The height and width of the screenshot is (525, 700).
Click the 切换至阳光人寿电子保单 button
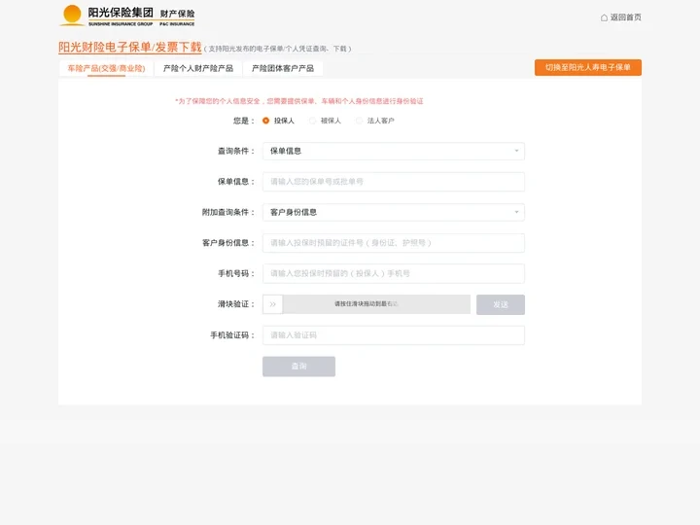point(588,67)
